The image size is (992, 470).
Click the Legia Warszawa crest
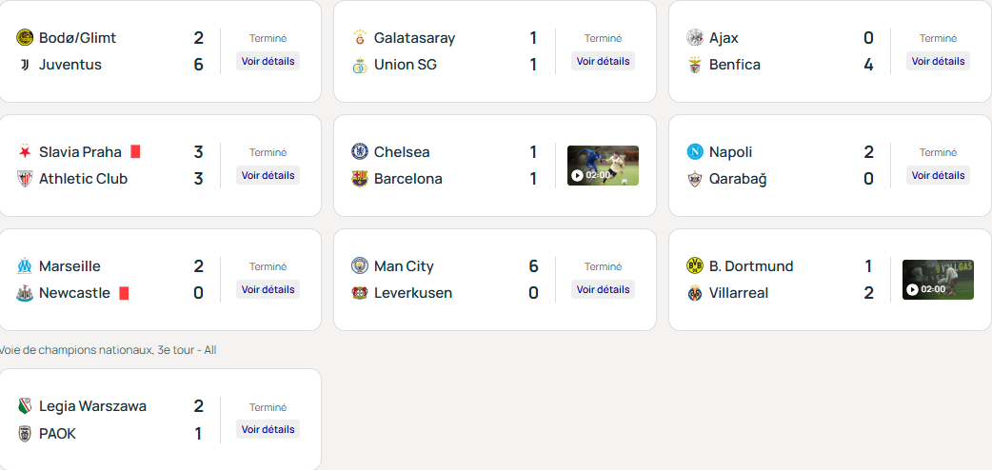(25, 407)
